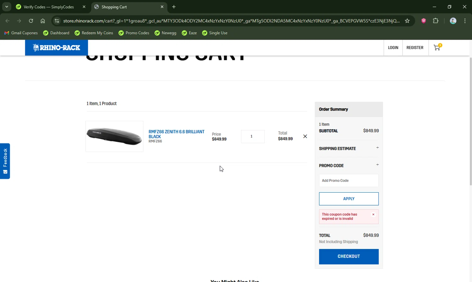Click the Order Summary heading
472x282 pixels.
click(x=334, y=109)
